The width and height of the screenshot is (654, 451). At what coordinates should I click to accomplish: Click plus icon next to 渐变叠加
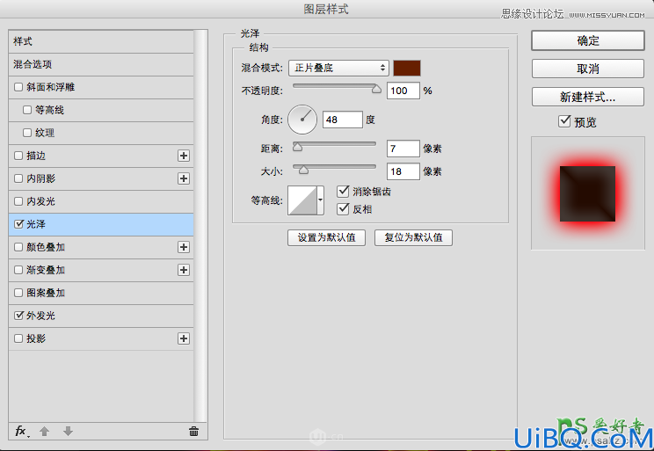pos(184,270)
